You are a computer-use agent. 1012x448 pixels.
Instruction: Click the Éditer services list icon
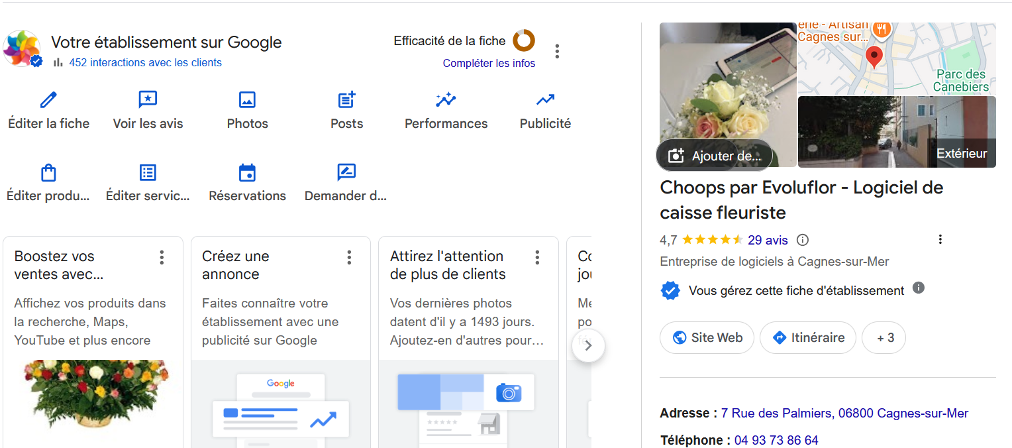pos(148,172)
